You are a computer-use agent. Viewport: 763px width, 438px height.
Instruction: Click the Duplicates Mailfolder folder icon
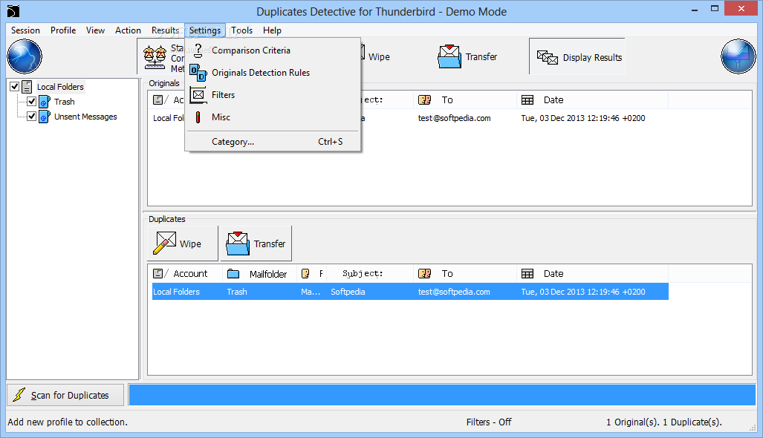point(233,274)
